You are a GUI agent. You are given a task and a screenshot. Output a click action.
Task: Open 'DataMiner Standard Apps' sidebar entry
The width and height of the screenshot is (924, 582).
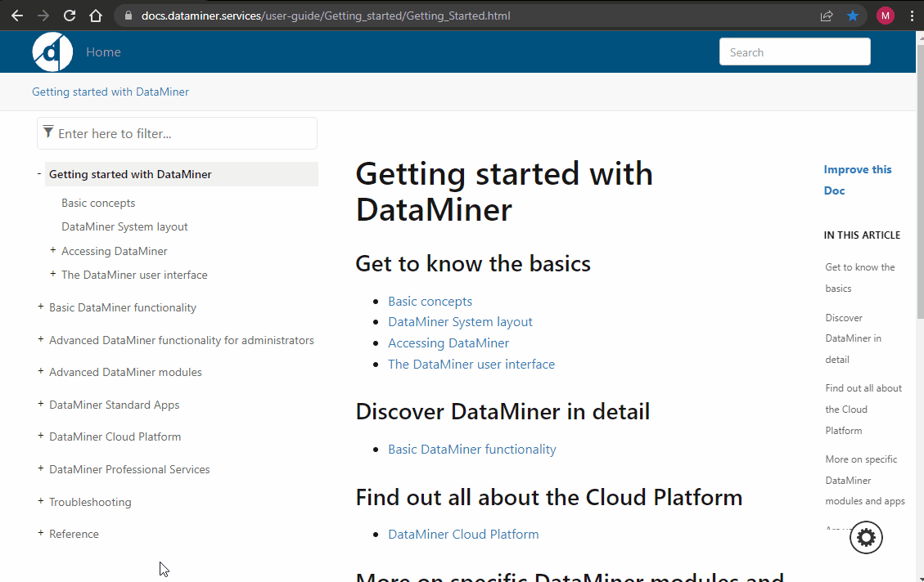[x=115, y=405]
